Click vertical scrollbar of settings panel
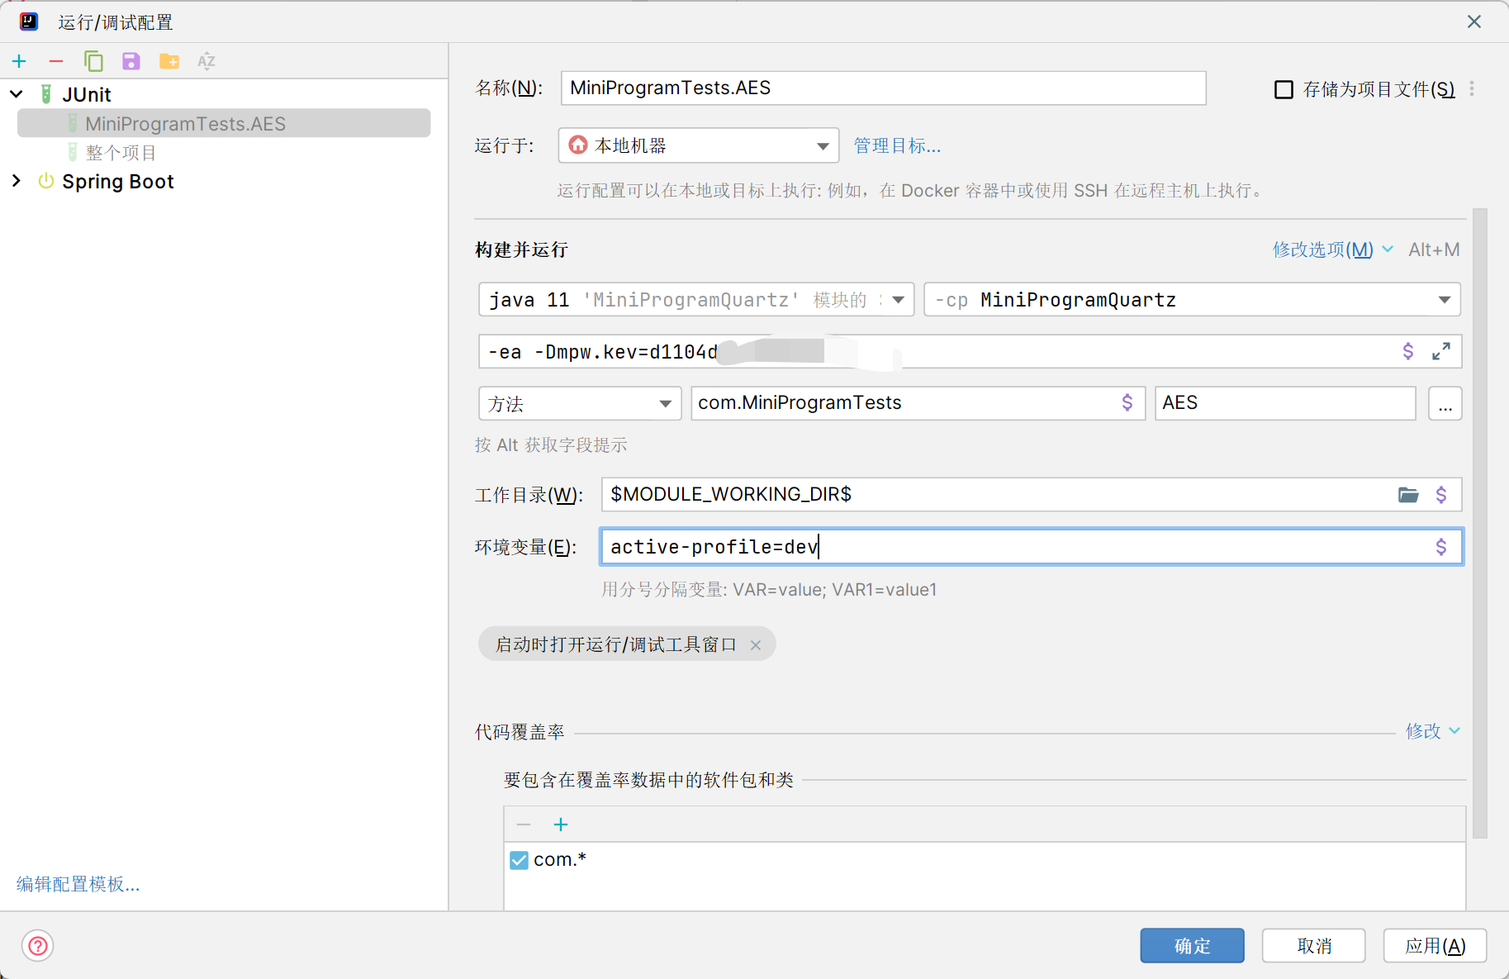1509x979 pixels. (1479, 523)
